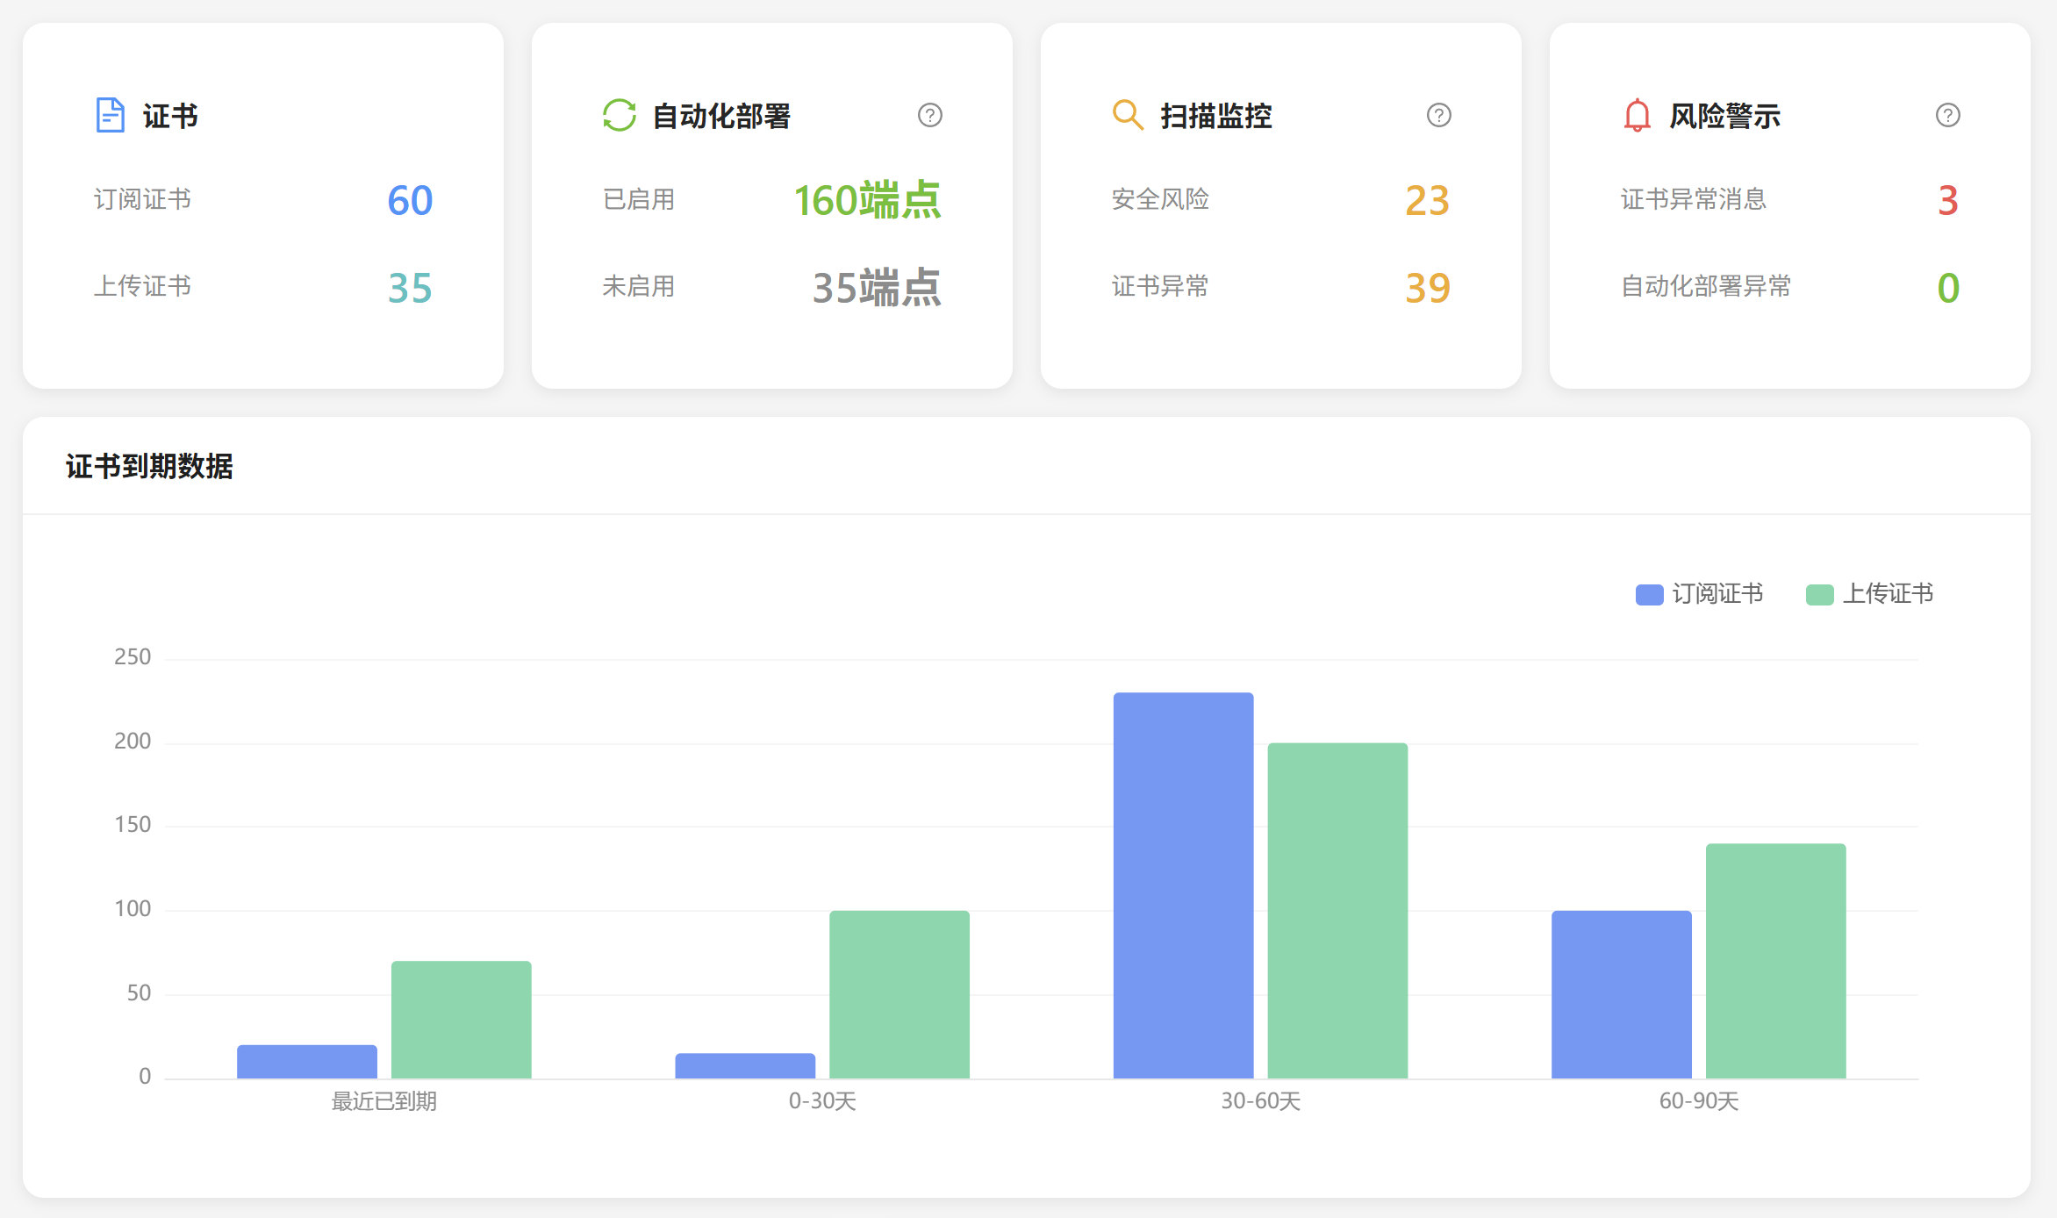
Task: Open the 上传证书 count of 35
Action: 410,288
